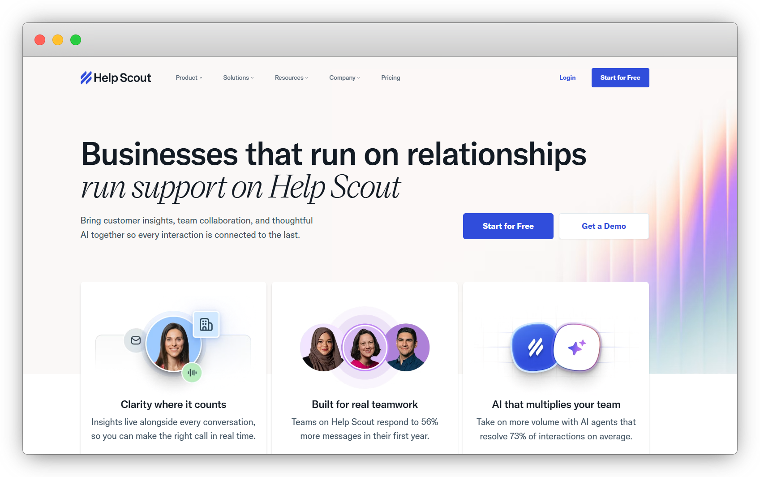Click the center woman's avatar in teamwork card

pyautogui.click(x=365, y=348)
